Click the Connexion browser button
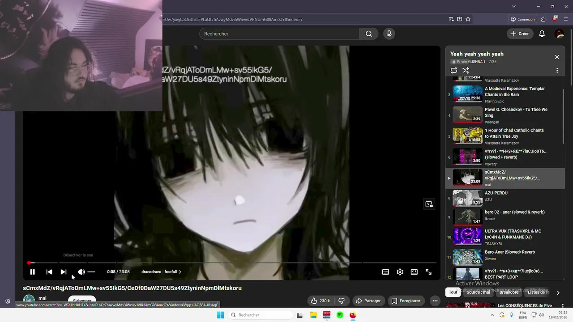Viewport: 573px width, 322px height. [522, 19]
